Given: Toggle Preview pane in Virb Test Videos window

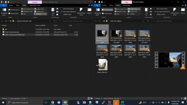Looking at the screenshot, I should 107,10.
